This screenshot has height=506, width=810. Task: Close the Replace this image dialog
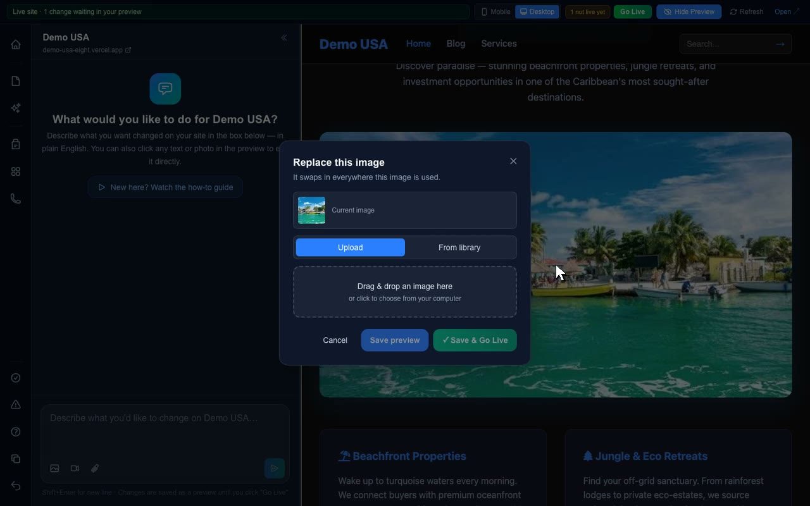tap(513, 161)
